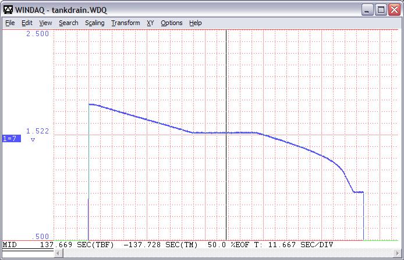
Task: Click the MID indicator in status bar
Action: [10, 245]
